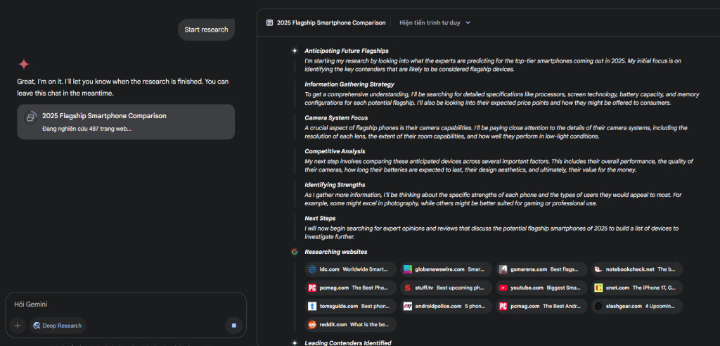Screen dimensions: 720x346
Task: Click the tomsguide.com favicon
Action: point(312,306)
